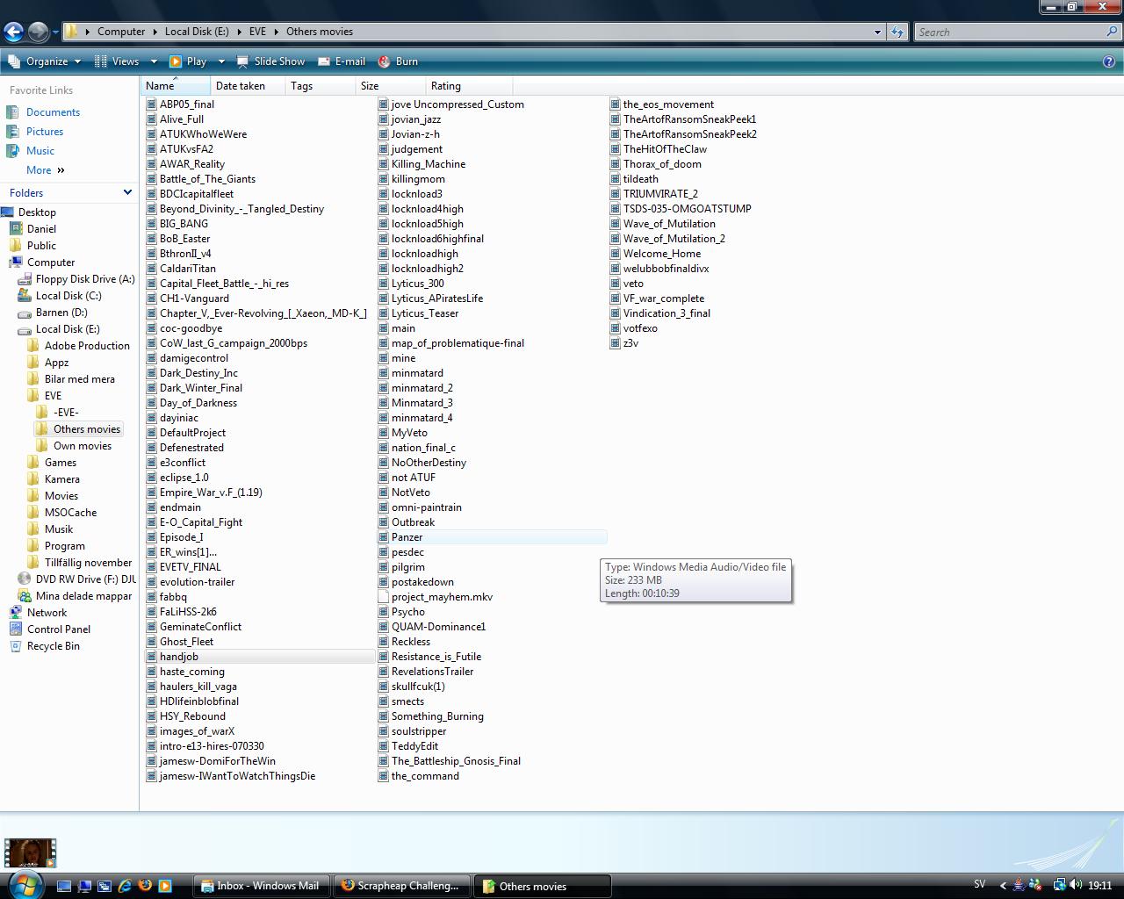
Task: Sort by the Rating column header
Action: [469, 86]
